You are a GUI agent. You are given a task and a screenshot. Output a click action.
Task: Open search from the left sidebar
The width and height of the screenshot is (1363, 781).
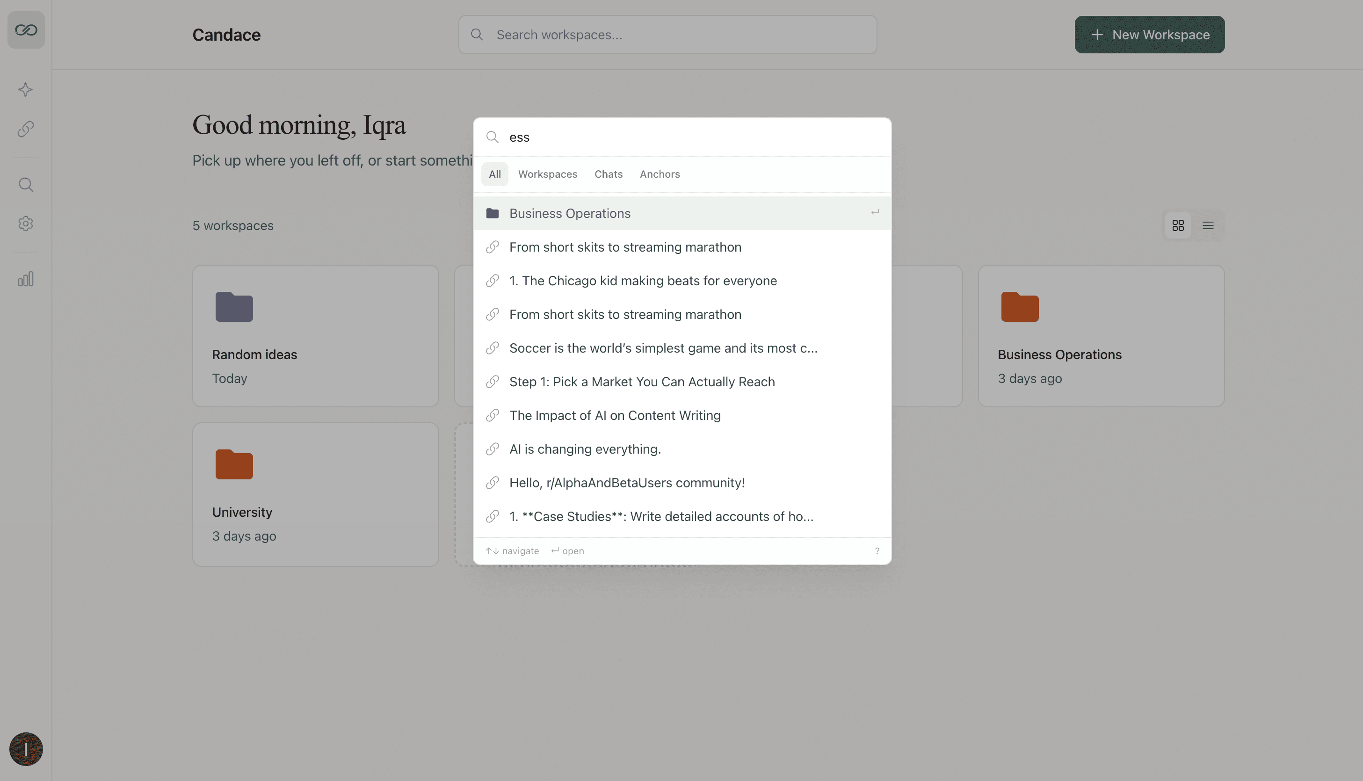[x=25, y=184]
